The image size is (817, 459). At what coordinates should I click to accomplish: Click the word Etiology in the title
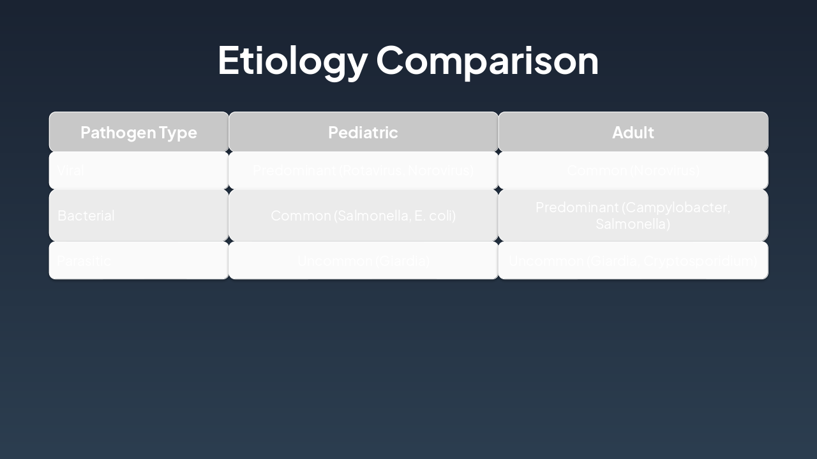[292, 61]
